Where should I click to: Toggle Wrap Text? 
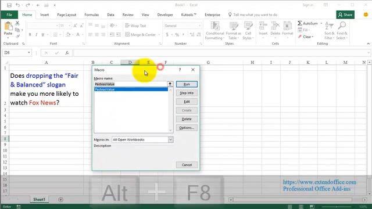point(135,26)
